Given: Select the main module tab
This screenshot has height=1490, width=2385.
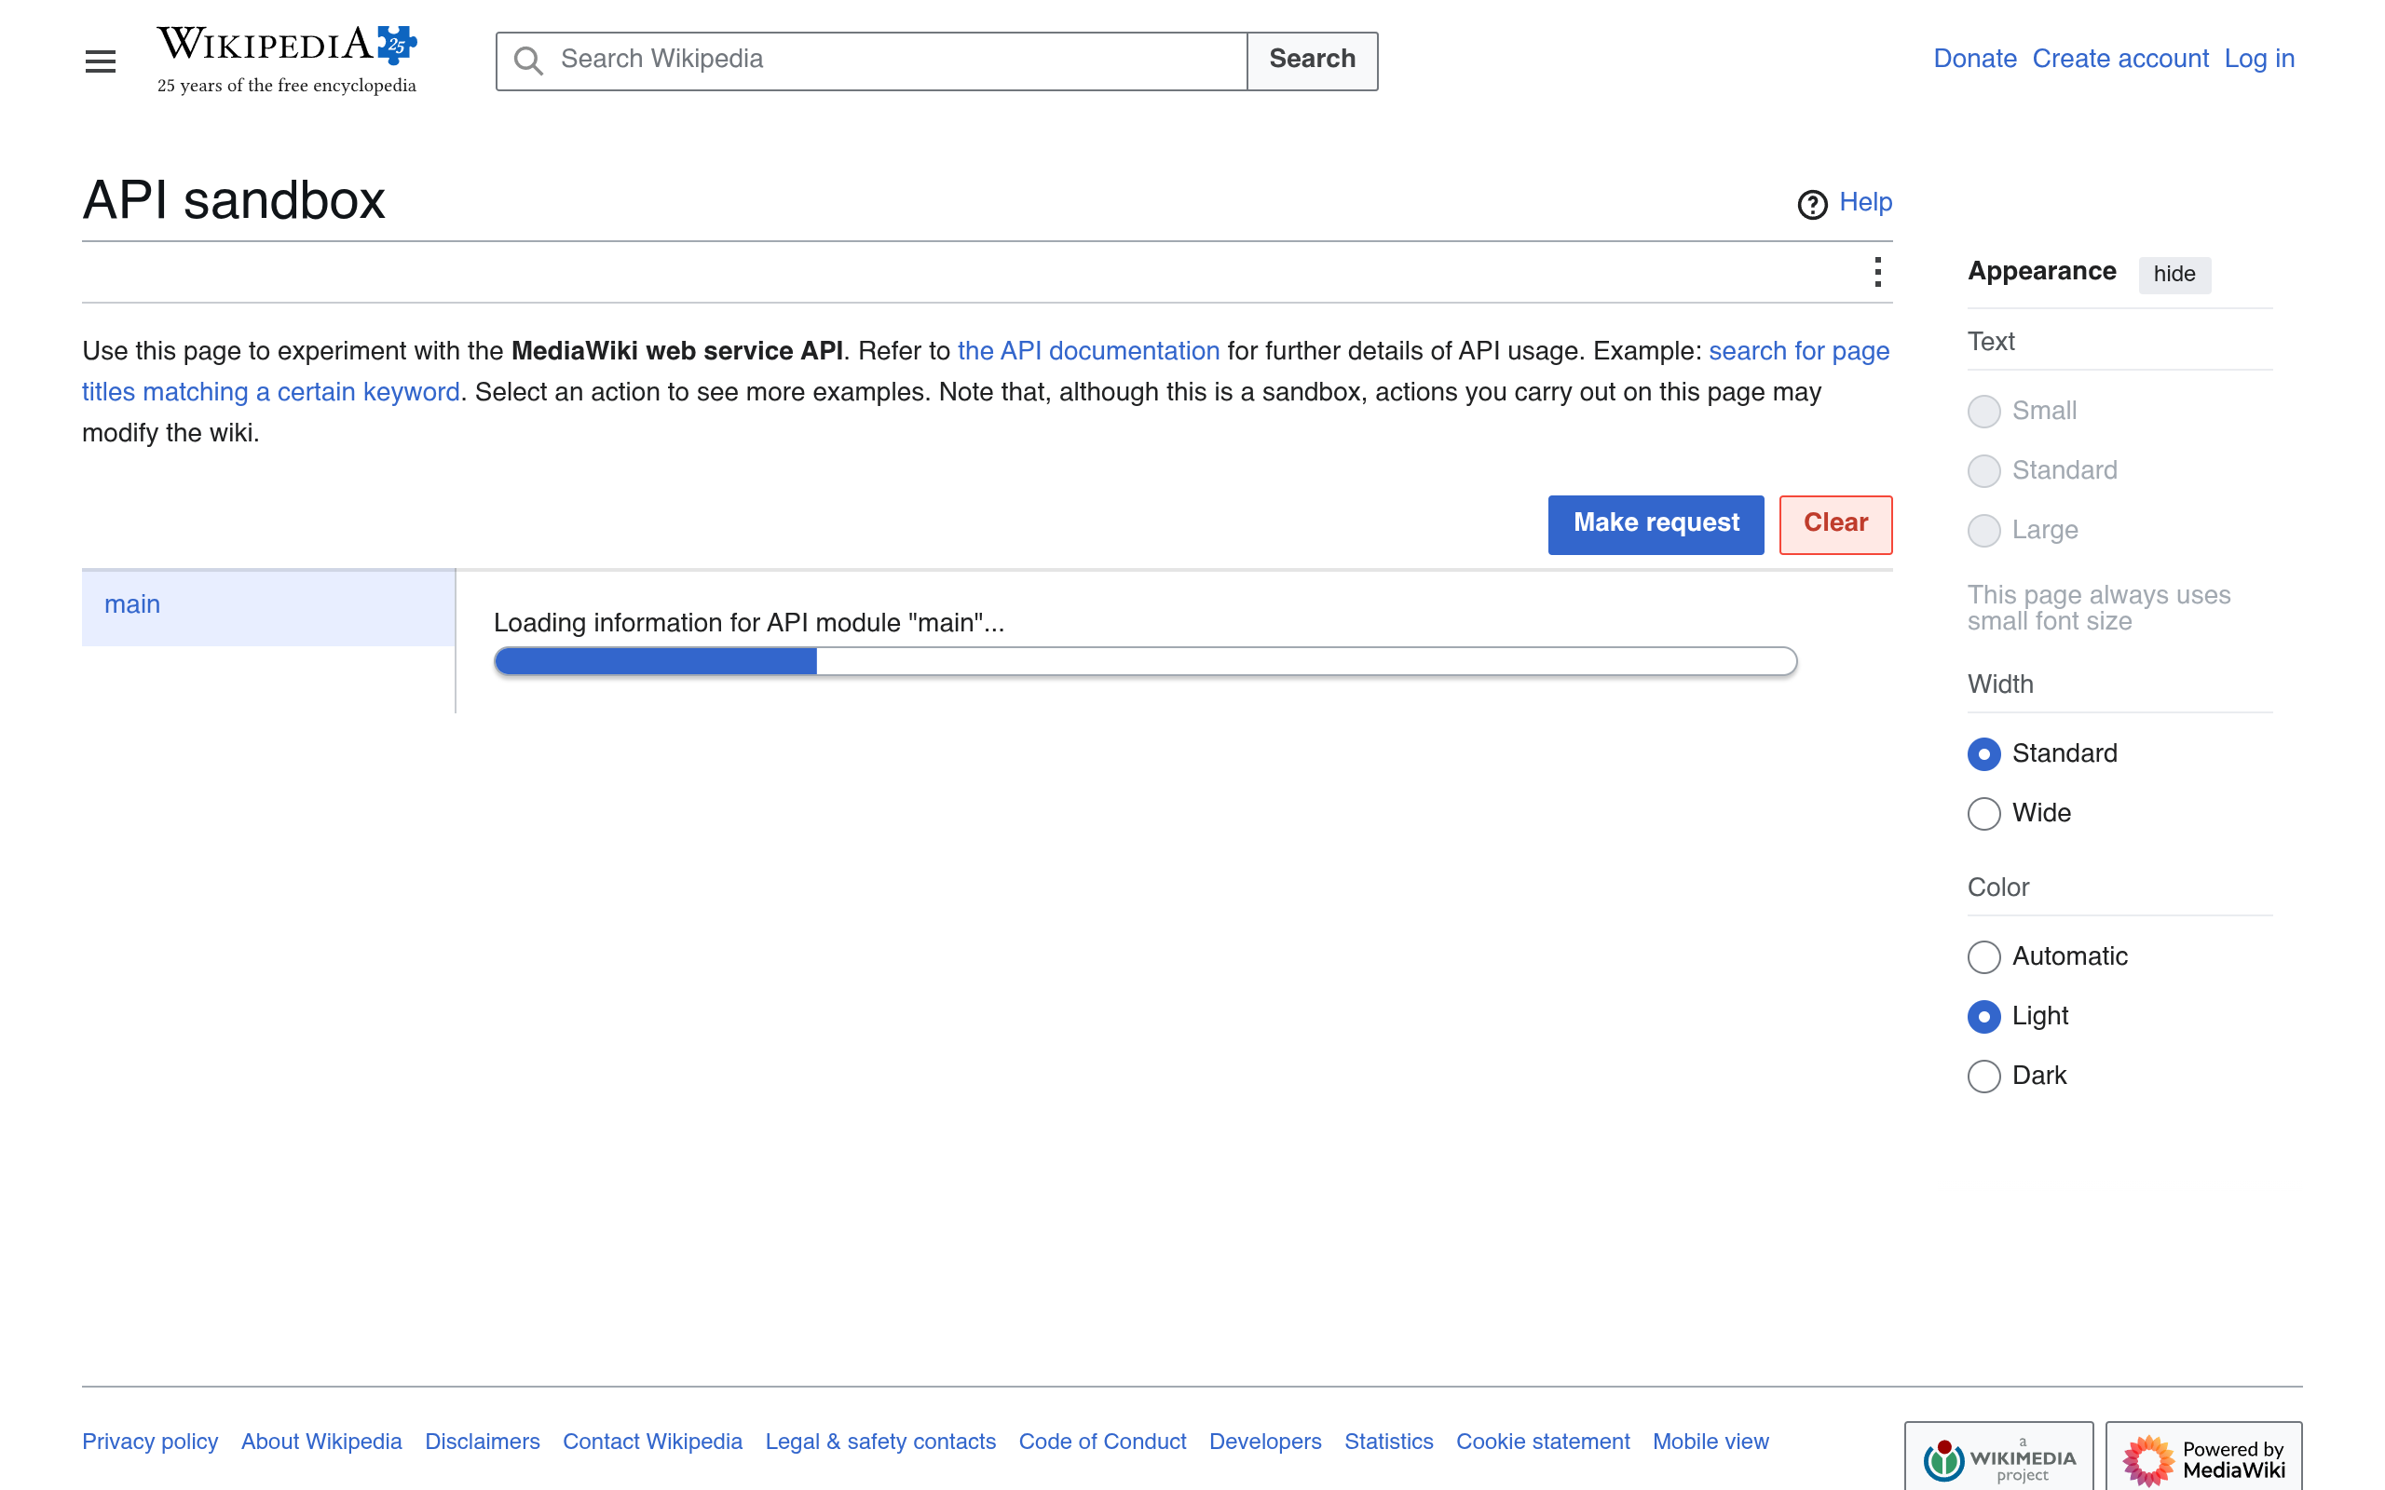Looking at the screenshot, I should (268, 605).
